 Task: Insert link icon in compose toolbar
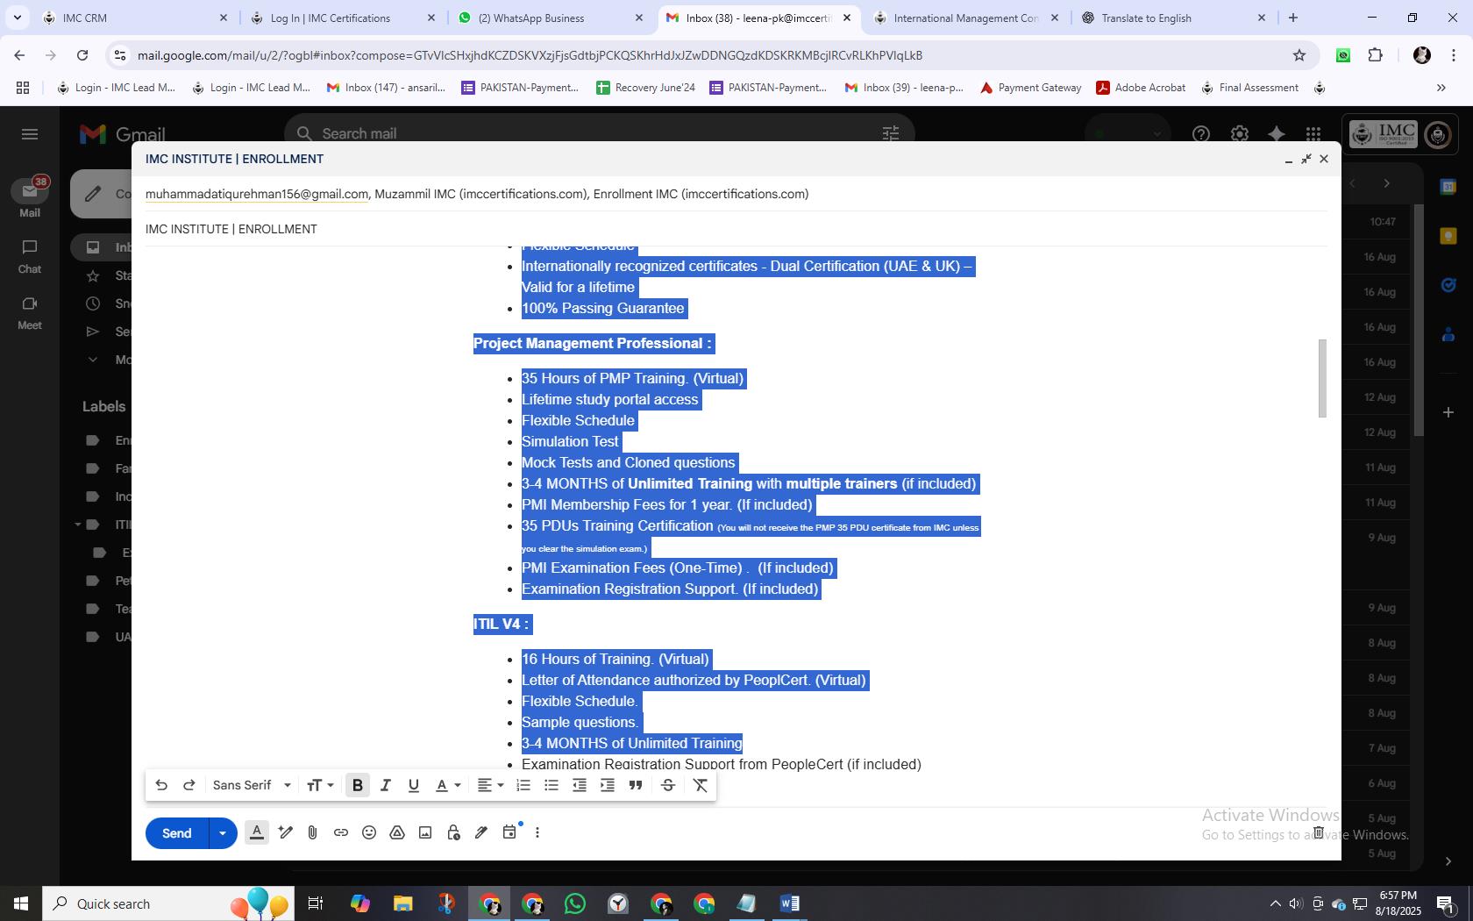[341, 832]
